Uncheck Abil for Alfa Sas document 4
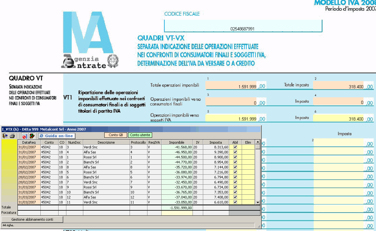Screen dimensions: 376x231 click(235, 152)
